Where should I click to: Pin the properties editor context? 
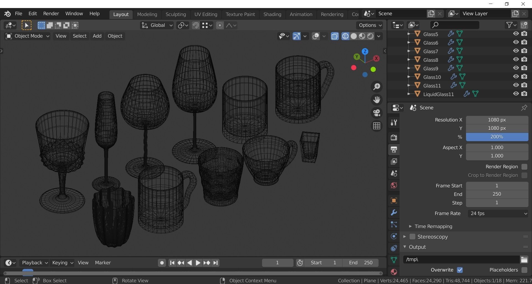click(524, 108)
